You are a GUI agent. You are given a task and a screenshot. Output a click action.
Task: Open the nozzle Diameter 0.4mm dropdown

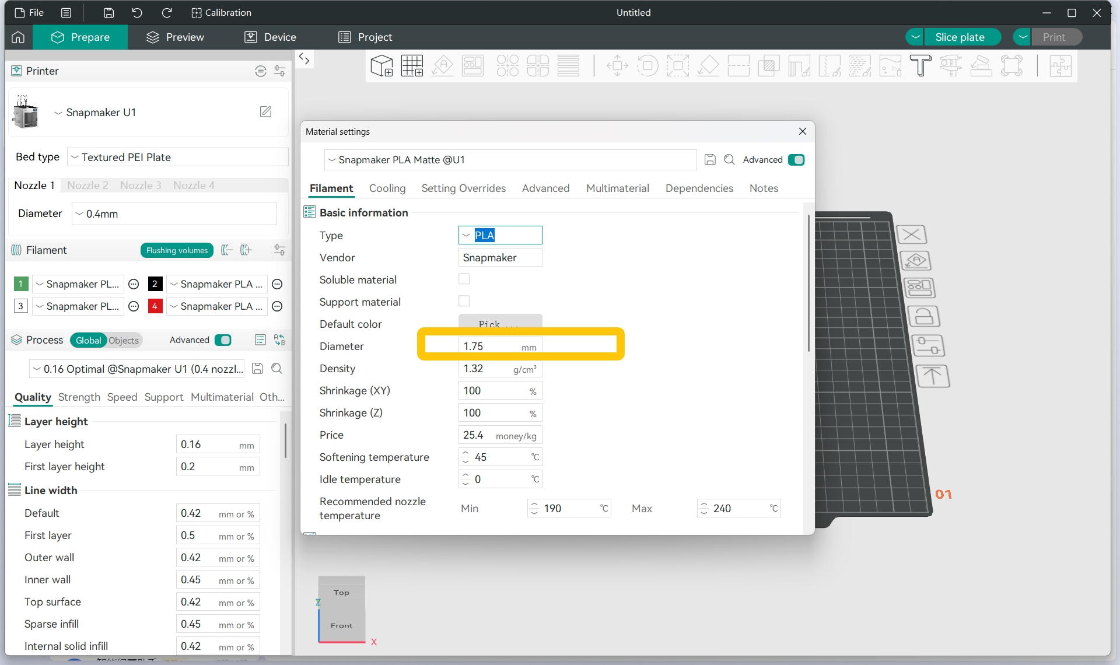174,214
